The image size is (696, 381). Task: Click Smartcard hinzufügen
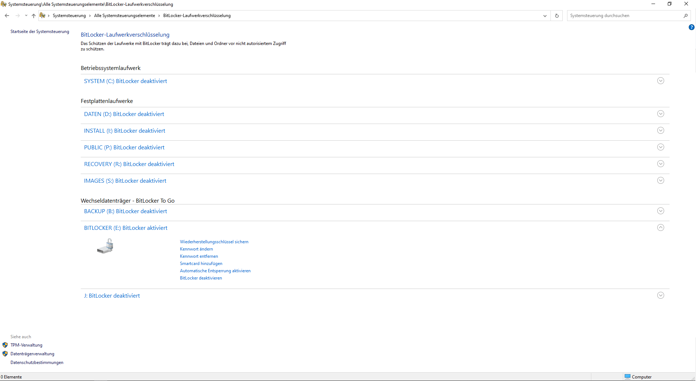201,264
